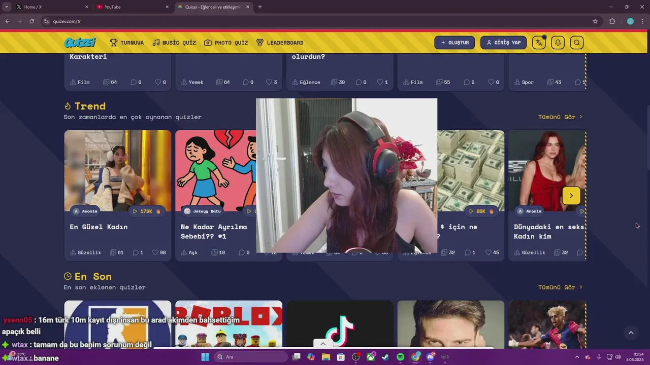This screenshot has height=365, width=650.
Task: Click the Film category with 64 questions
Action: click(x=80, y=82)
